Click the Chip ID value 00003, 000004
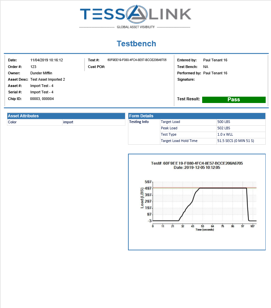271x308 pixels. (x=42, y=99)
